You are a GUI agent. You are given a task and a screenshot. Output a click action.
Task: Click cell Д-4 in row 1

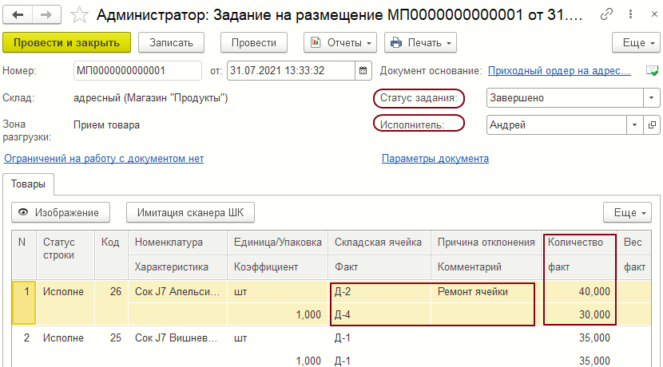[379, 314]
